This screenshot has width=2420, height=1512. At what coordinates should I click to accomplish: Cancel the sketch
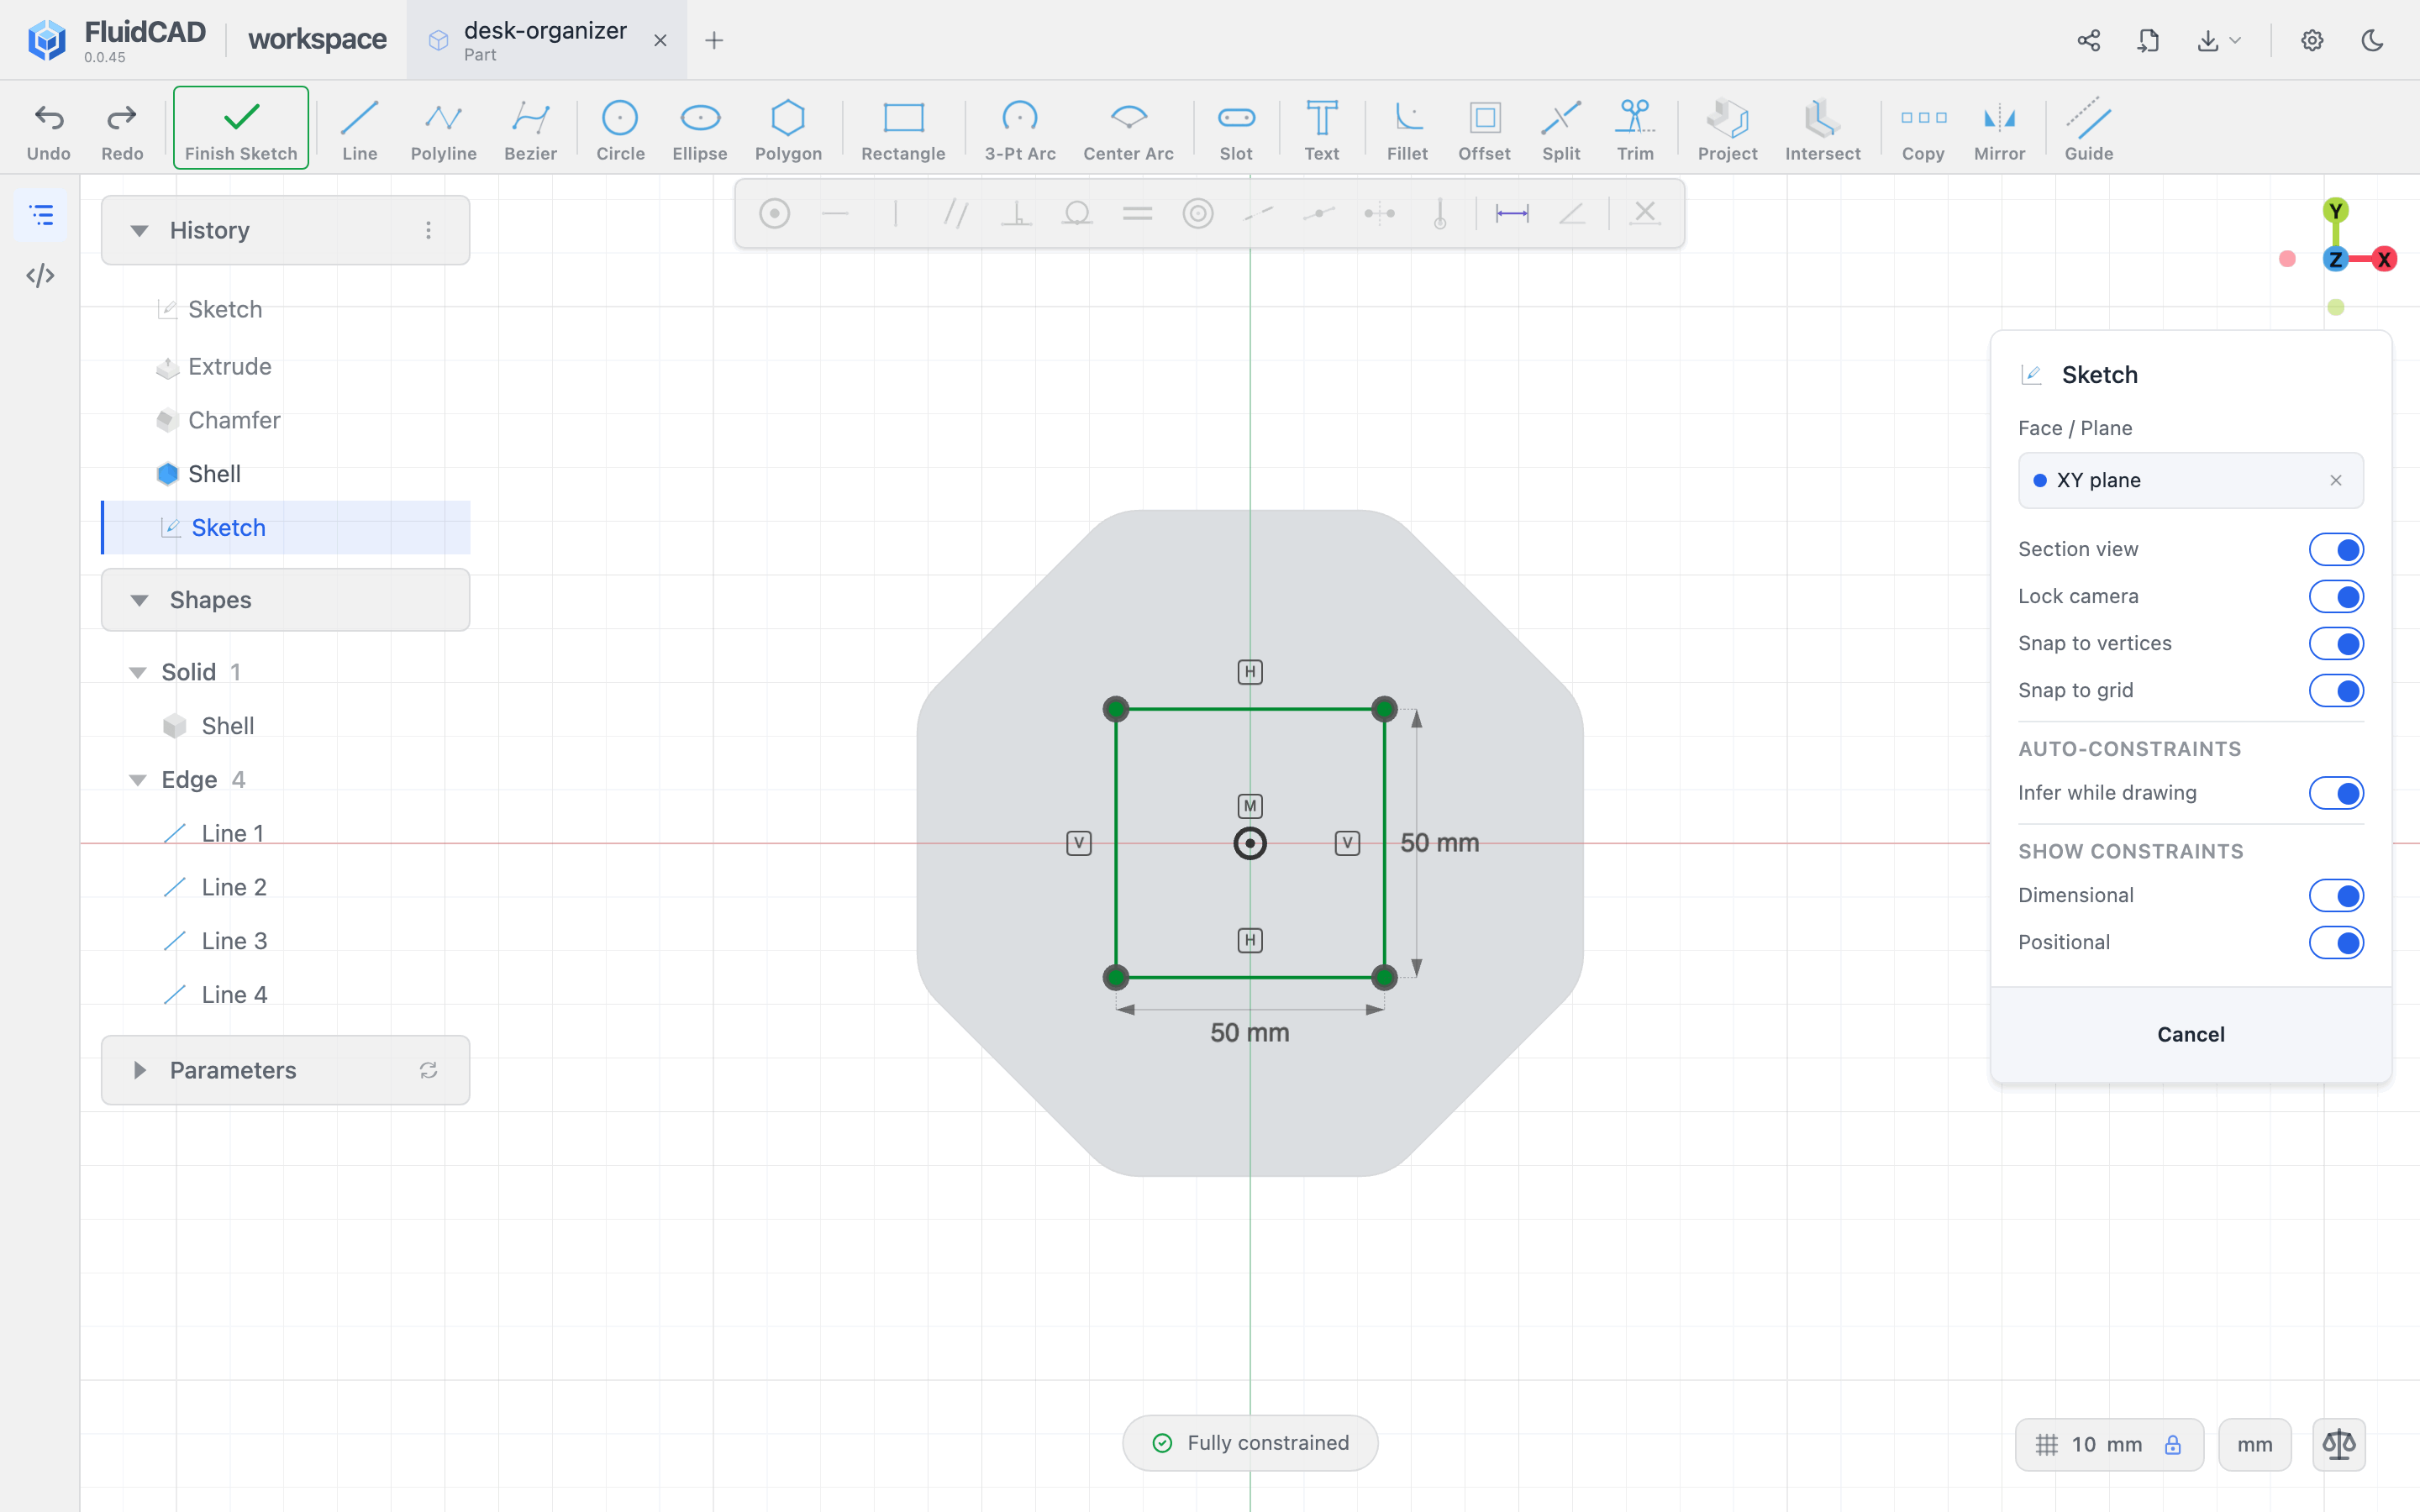pos(2190,1034)
